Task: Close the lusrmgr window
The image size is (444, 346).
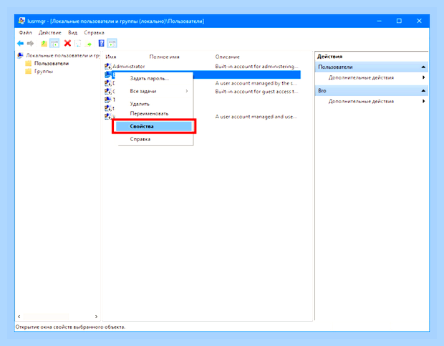Action: coord(419,21)
